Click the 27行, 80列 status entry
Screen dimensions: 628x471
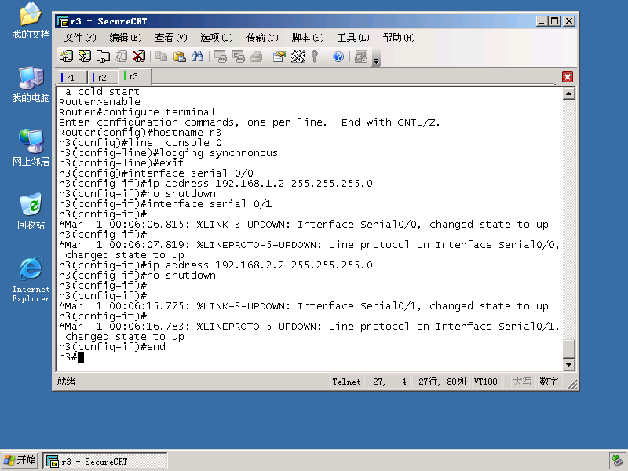442,382
